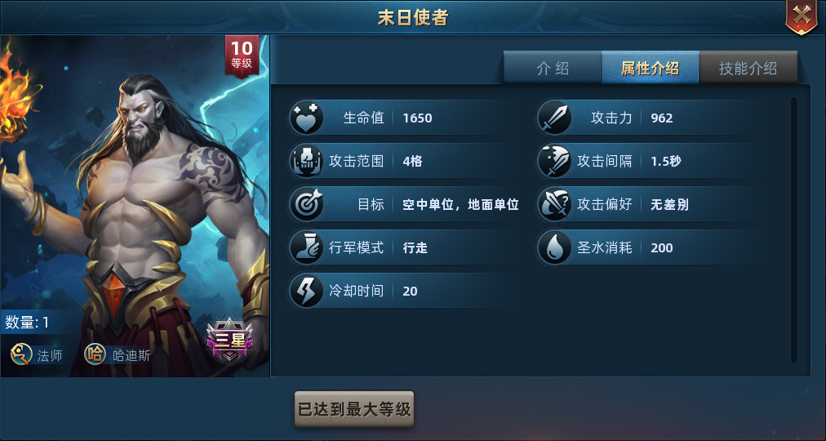Click the lightning icon for 冷却时间

[306, 291]
